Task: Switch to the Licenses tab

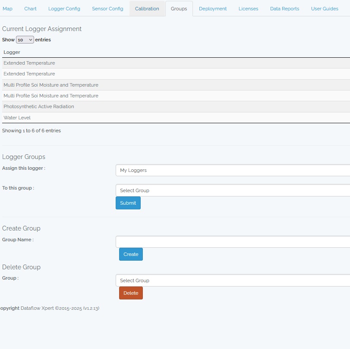Action: point(249,9)
